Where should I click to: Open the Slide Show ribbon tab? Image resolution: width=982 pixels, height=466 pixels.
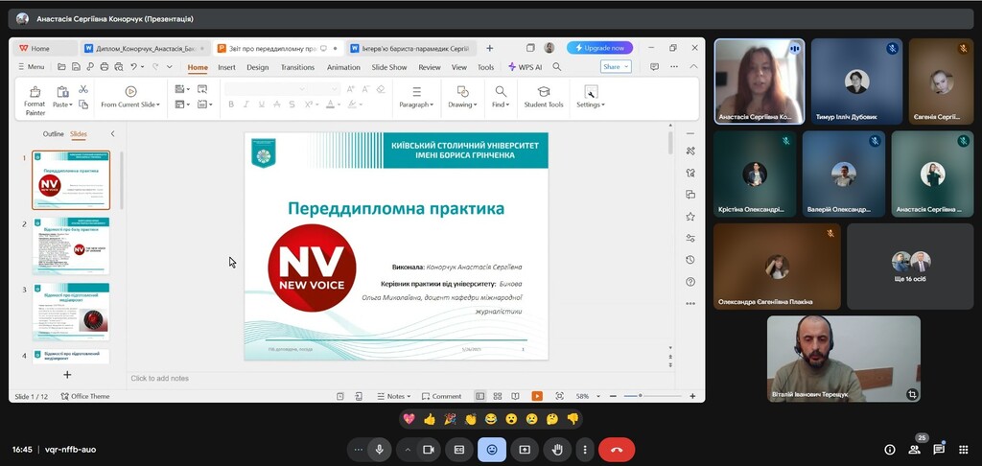pos(389,67)
